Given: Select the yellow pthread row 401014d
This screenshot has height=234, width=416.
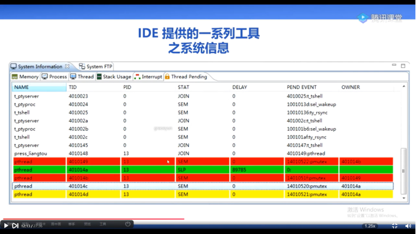Looking at the screenshot, I should click(x=203, y=194).
